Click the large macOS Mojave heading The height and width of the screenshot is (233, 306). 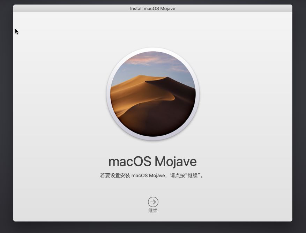pos(152,161)
